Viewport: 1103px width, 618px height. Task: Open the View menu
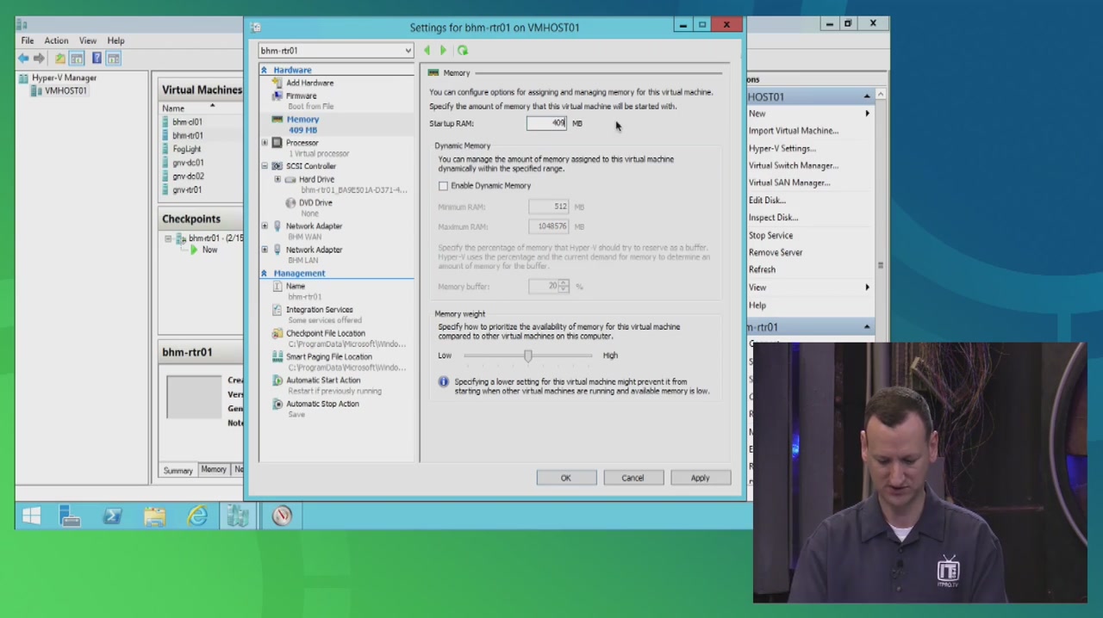pos(88,40)
